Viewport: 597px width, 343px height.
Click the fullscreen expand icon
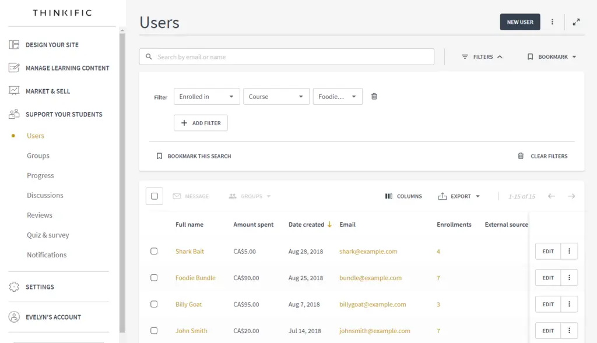(576, 22)
